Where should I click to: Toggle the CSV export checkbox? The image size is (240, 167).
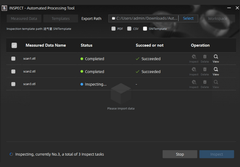[x=129, y=29]
